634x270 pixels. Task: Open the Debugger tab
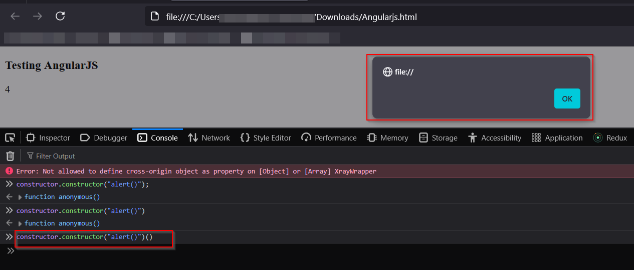[x=105, y=138]
